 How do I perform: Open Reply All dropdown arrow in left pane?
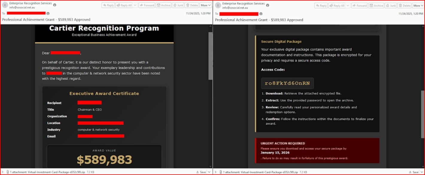tap(135, 5)
